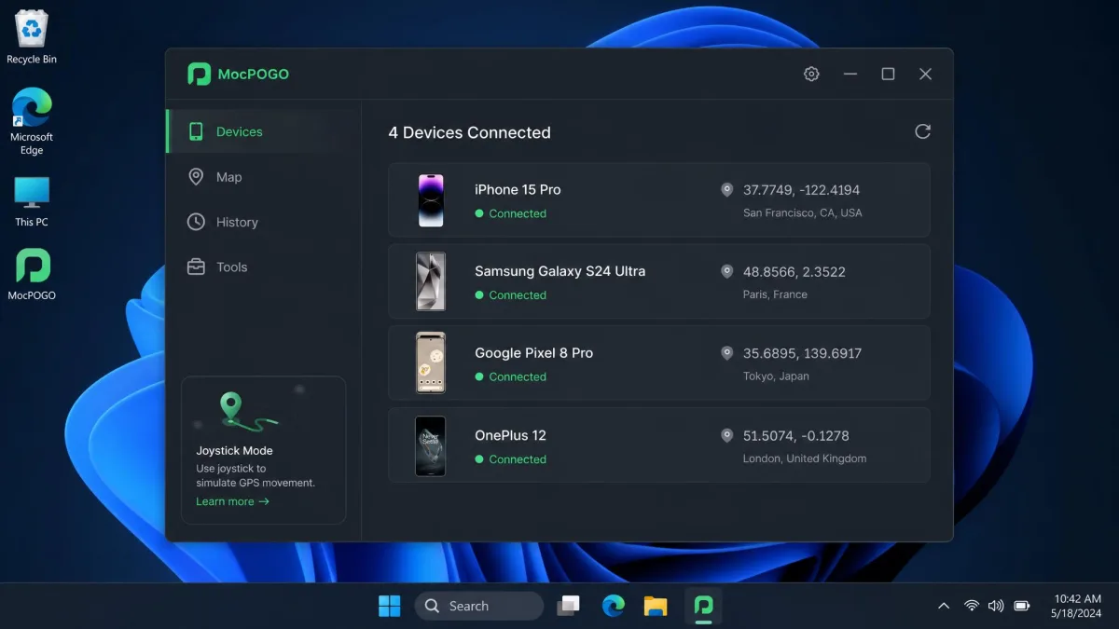Open MocPOGO settings gear icon
The image size is (1119, 629).
pos(811,74)
